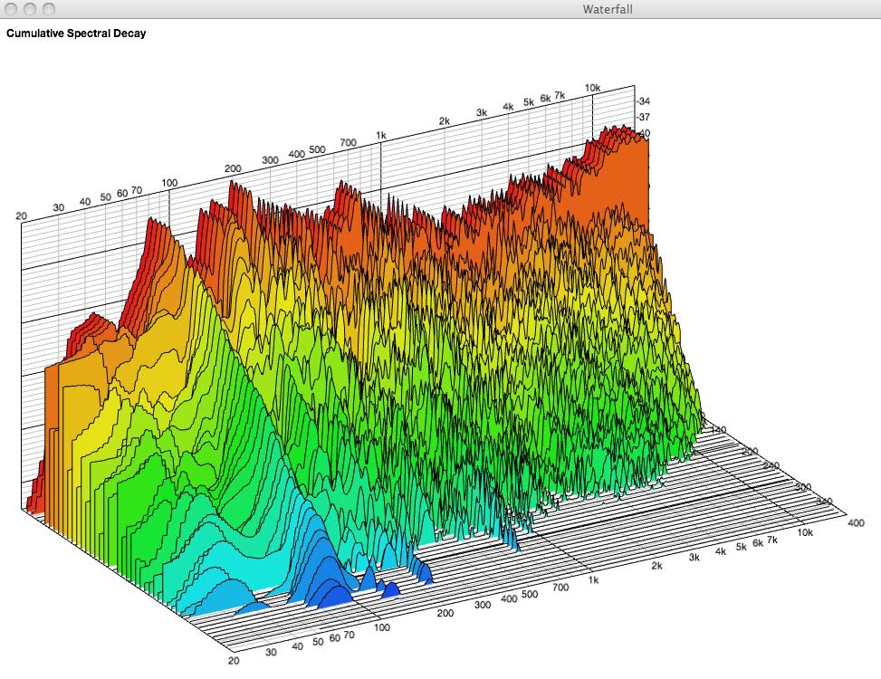Select the 1k label on top axis
The width and height of the screenshot is (881, 679).
(381, 136)
